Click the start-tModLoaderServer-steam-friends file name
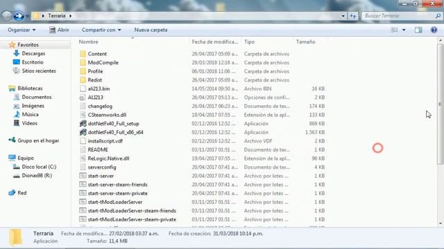Screen dimensions: 444x249 click(132, 211)
